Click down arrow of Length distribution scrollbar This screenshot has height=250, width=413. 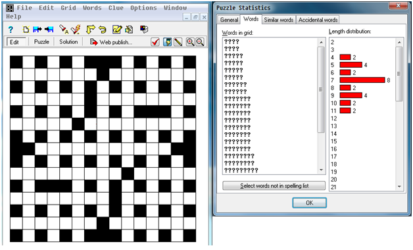(399, 186)
